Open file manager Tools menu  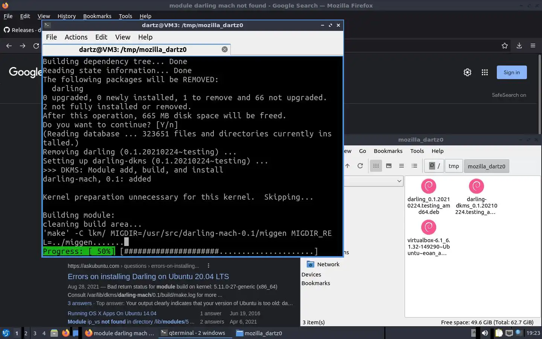417,151
